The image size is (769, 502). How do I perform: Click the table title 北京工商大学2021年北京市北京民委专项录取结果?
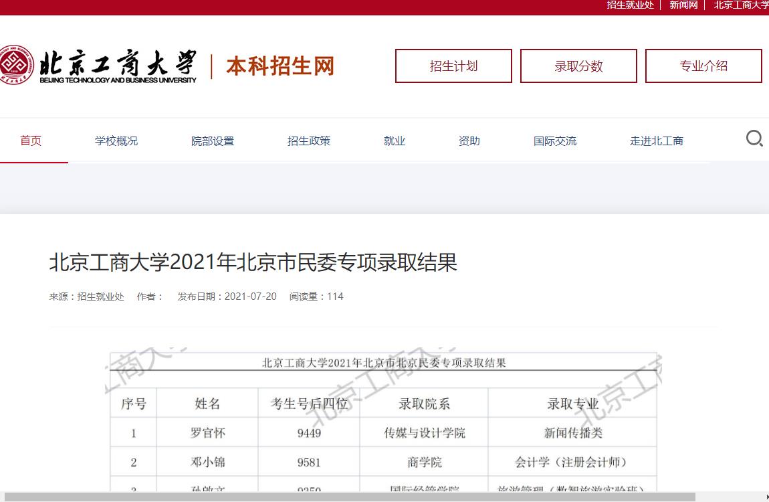click(384, 363)
